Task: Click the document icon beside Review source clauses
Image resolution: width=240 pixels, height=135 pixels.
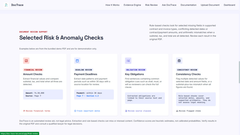Action: tap(126, 111)
